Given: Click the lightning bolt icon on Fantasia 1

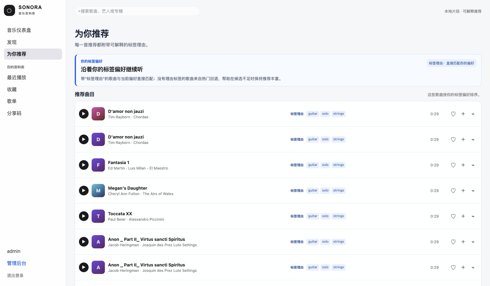Looking at the screenshot, I should coord(473,165).
